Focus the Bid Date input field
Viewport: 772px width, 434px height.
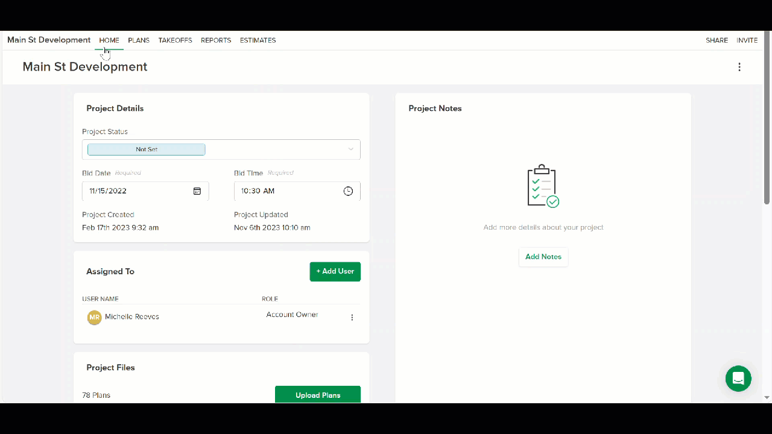[145, 191]
